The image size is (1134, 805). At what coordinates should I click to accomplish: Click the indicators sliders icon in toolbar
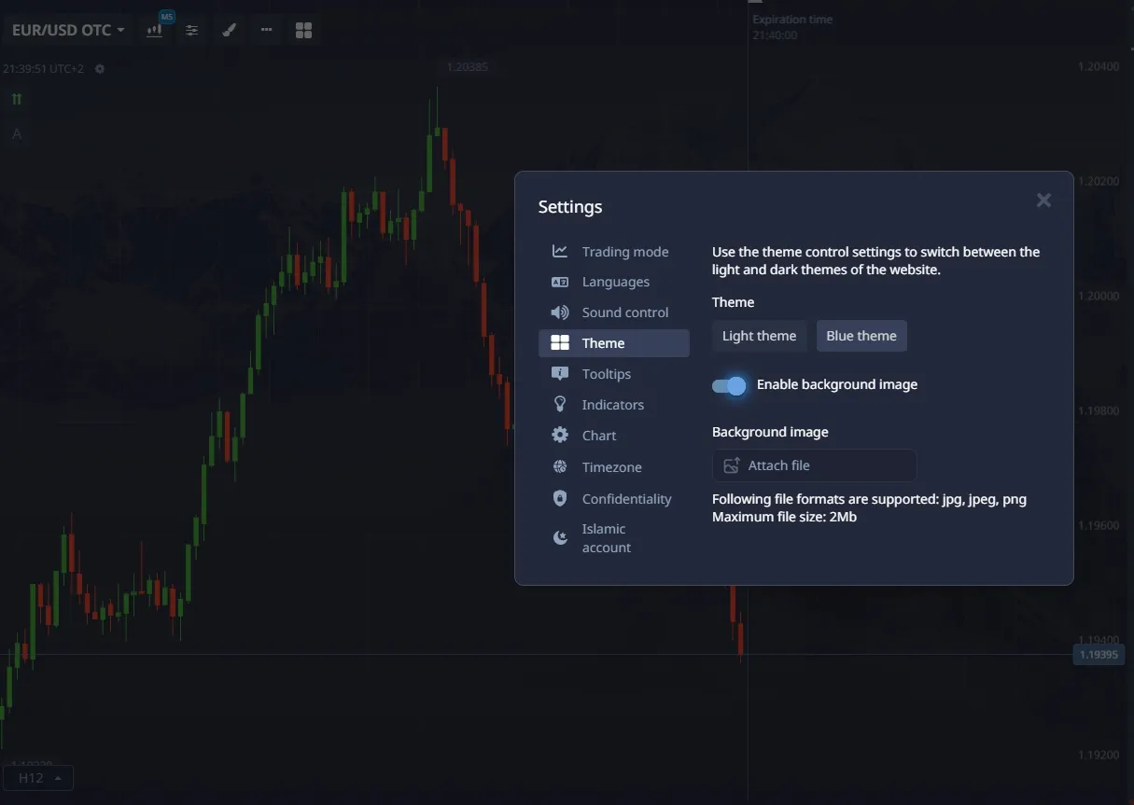(191, 30)
